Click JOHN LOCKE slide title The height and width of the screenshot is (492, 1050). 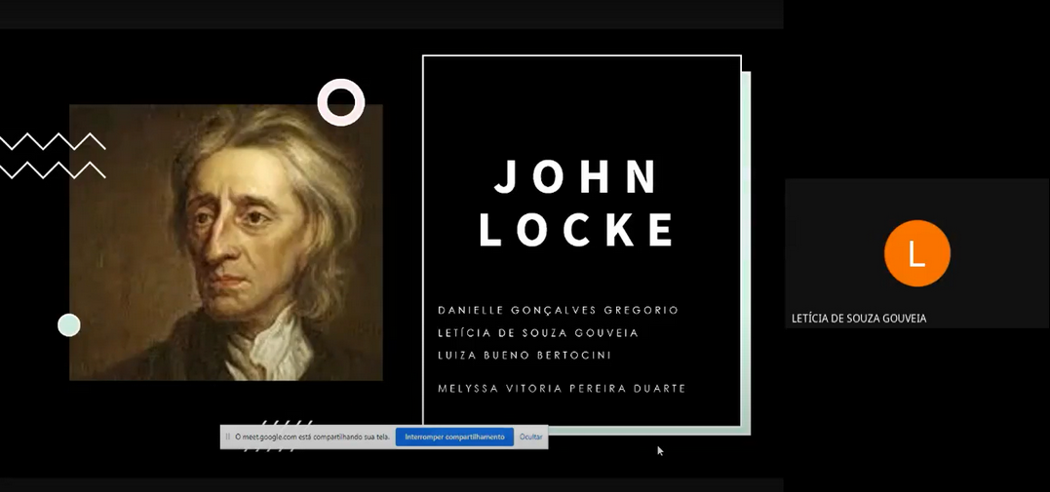tap(577, 204)
